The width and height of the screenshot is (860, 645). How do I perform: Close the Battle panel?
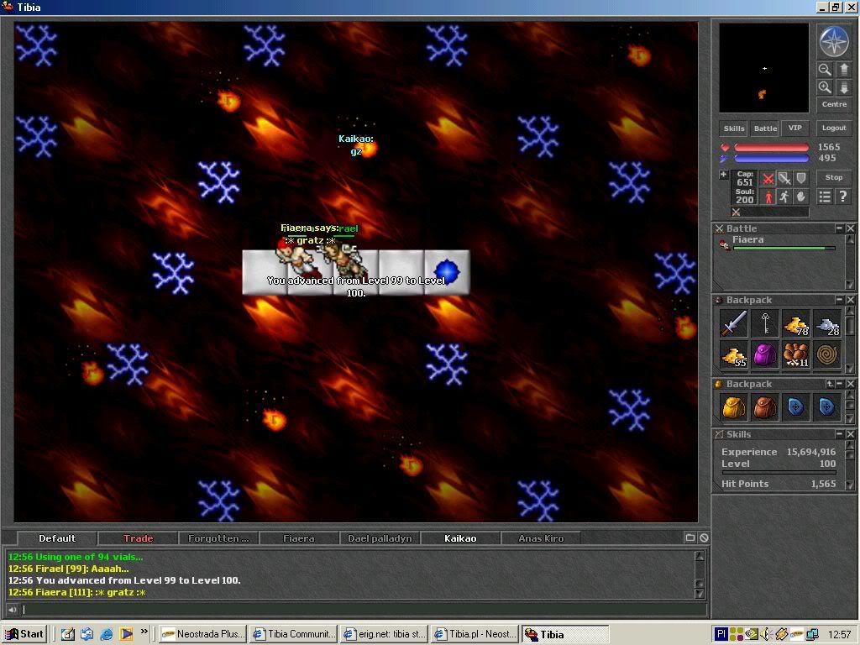[850, 228]
